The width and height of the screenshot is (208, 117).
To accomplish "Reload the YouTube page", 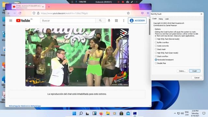I will 20,13.
